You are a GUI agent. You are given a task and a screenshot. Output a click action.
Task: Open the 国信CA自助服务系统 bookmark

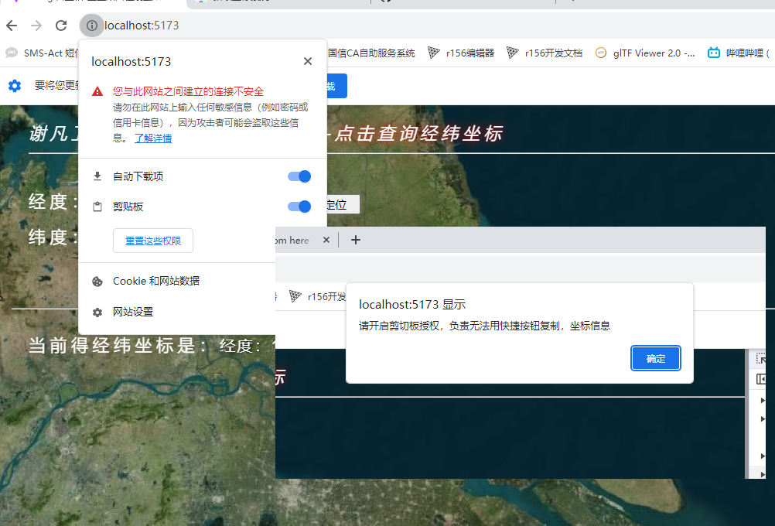click(371, 53)
